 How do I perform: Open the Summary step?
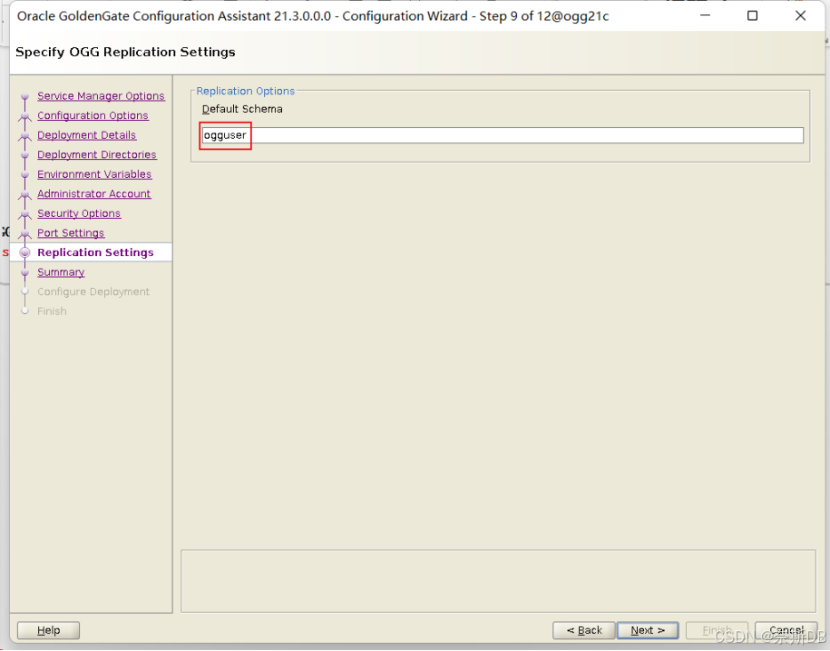point(61,272)
